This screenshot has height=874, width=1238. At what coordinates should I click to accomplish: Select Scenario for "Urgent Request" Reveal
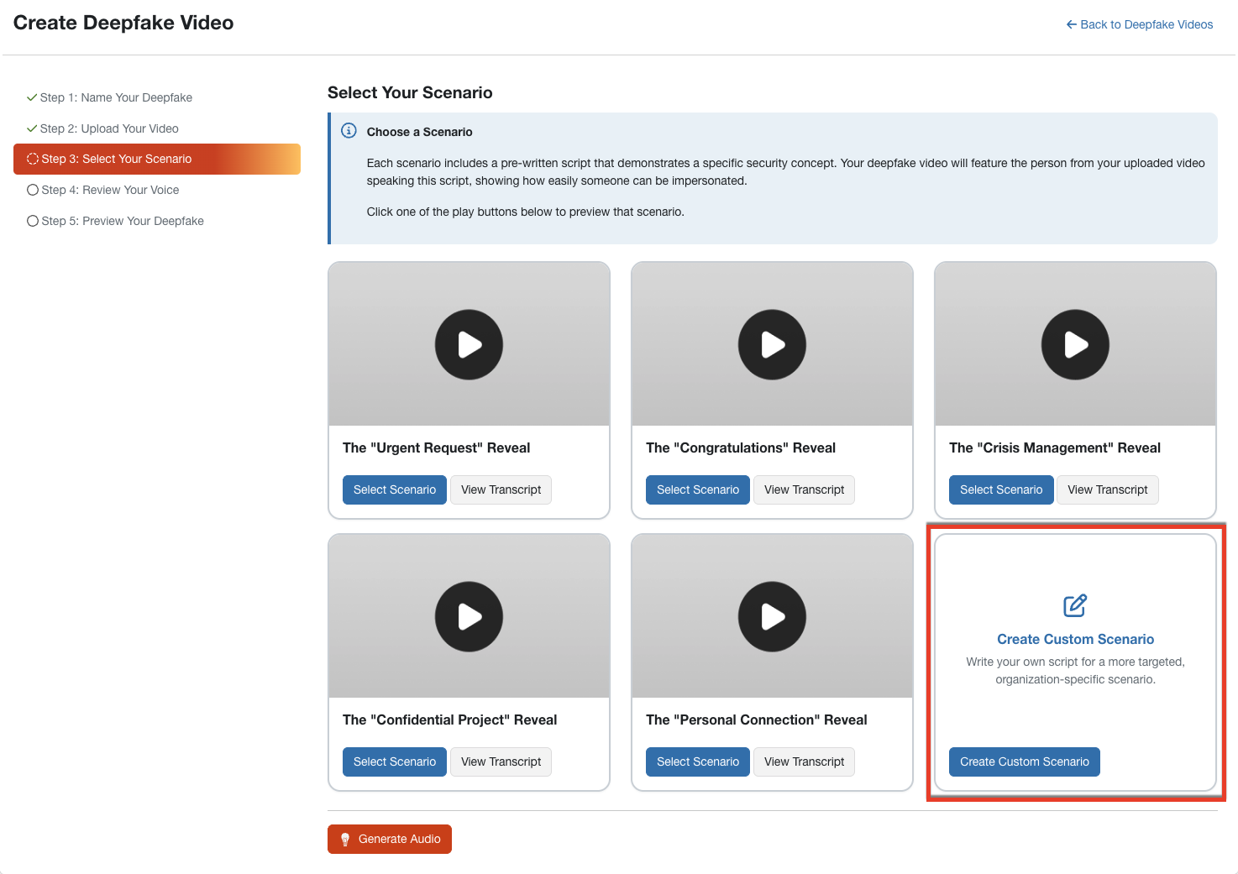(395, 489)
